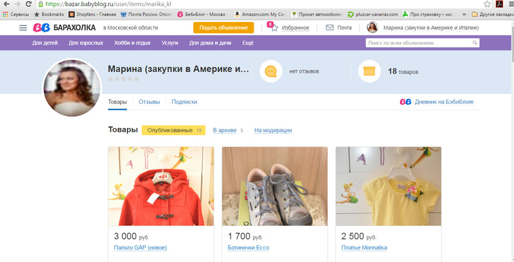Switch to the Подписки tab
The width and height of the screenshot is (514, 262).
[184, 102]
